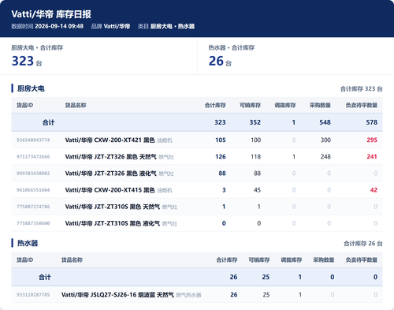Click product ID 775887274786
This screenshot has width=394, height=310.
point(33,207)
